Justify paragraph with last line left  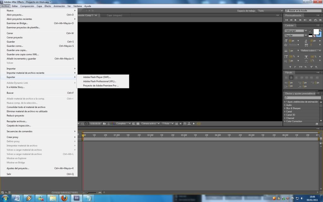302,78
